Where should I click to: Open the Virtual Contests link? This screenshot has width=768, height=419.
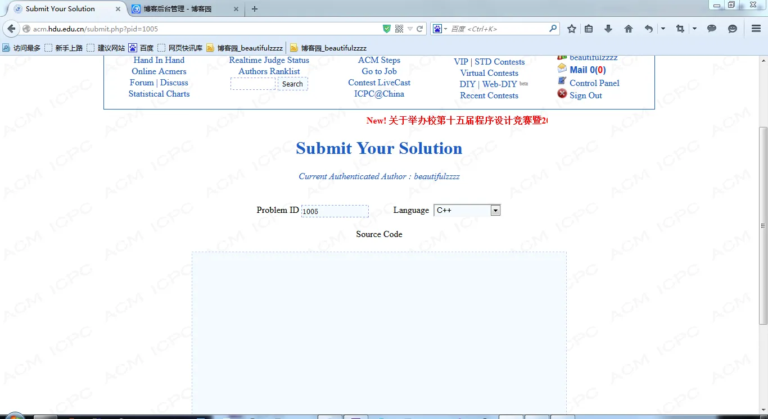pyautogui.click(x=489, y=73)
